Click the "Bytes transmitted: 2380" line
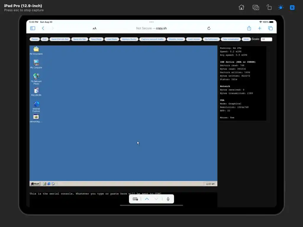The width and height of the screenshot is (303, 227). tap(236, 93)
